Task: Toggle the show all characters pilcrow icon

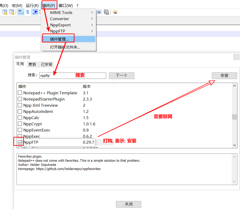Action: pos(28,12)
